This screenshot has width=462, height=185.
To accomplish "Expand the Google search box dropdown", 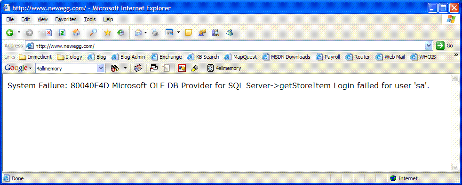I will (101, 68).
